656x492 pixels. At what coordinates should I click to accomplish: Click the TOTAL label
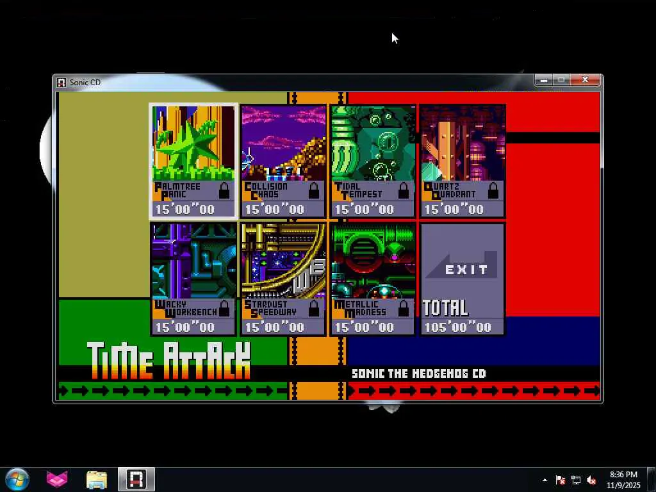pyautogui.click(x=446, y=308)
